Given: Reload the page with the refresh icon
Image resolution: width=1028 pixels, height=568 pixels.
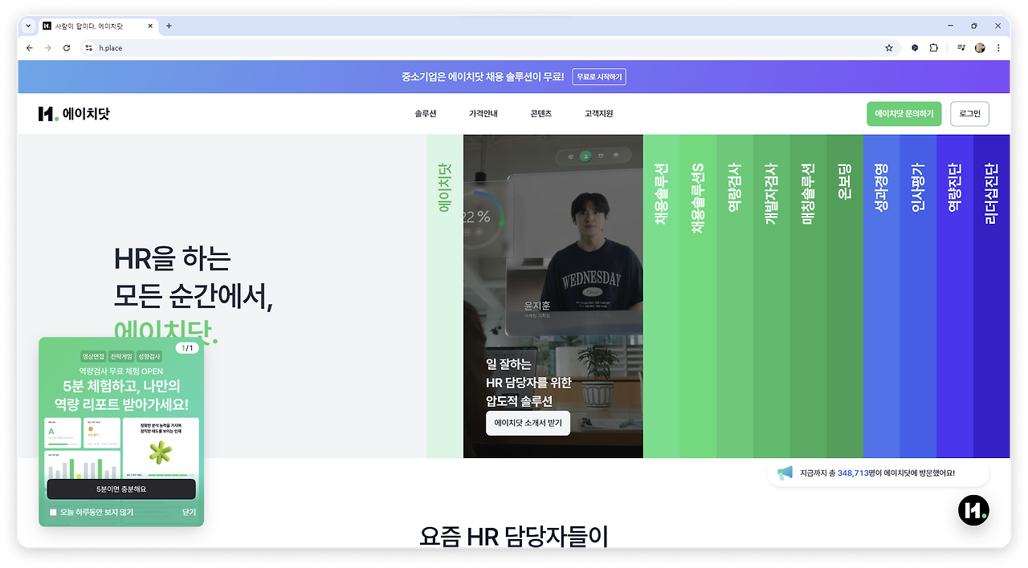Looking at the screenshot, I should click(66, 47).
